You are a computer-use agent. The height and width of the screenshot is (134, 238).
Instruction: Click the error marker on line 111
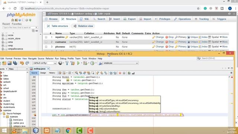point(35,115)
